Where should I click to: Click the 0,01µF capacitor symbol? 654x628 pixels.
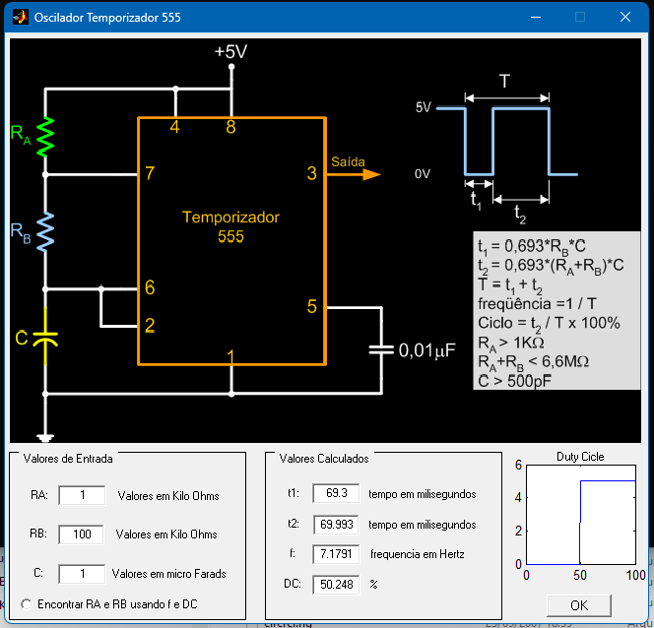(x=381, y=350)
